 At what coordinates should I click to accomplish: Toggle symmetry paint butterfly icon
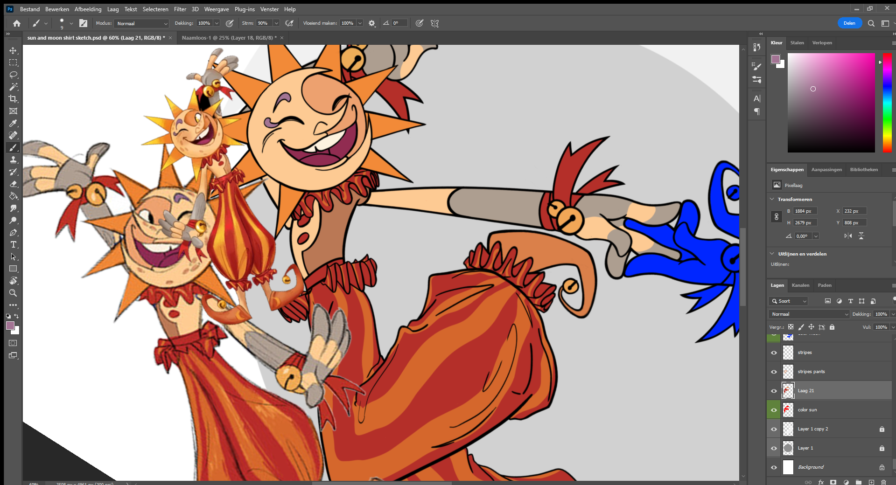tap(434, 23)
